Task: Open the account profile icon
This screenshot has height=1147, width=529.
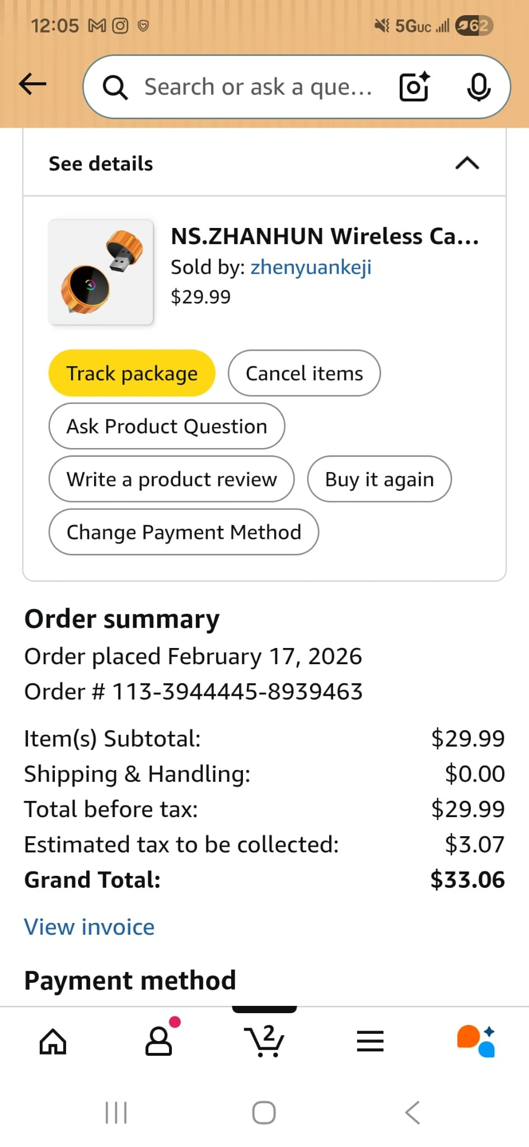Action: point(159,1042)
